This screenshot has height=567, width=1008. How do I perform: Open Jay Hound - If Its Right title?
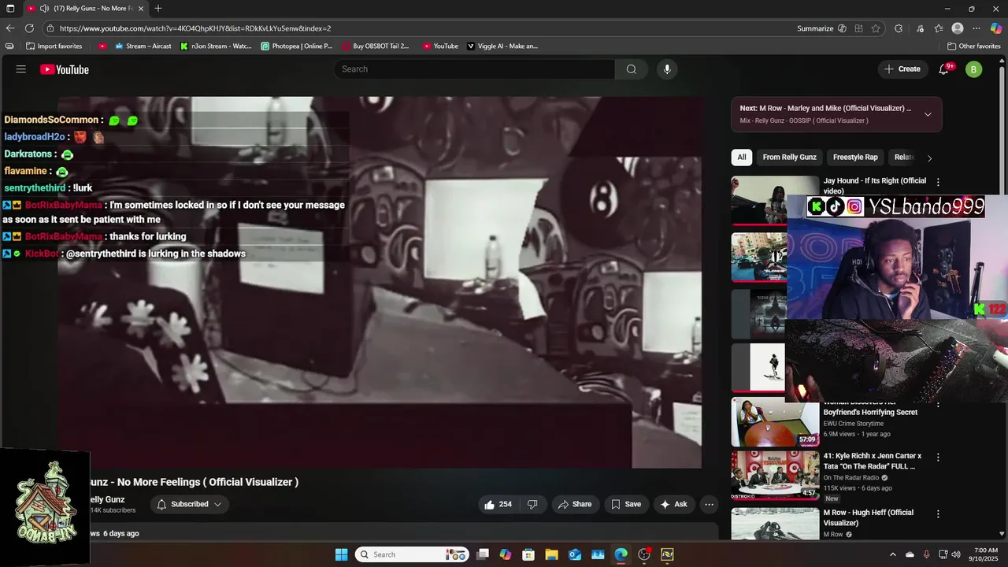click(x=874, y=186)
